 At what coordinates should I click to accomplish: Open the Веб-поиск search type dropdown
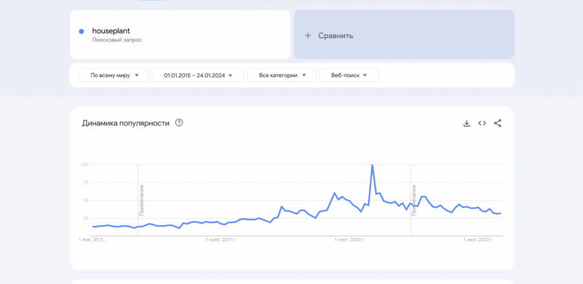(349, 75)
